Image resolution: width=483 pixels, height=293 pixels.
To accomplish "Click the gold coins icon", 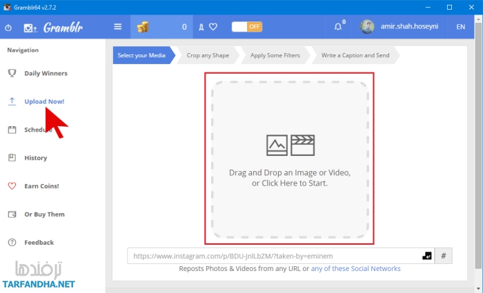I will tap(143, 27).
